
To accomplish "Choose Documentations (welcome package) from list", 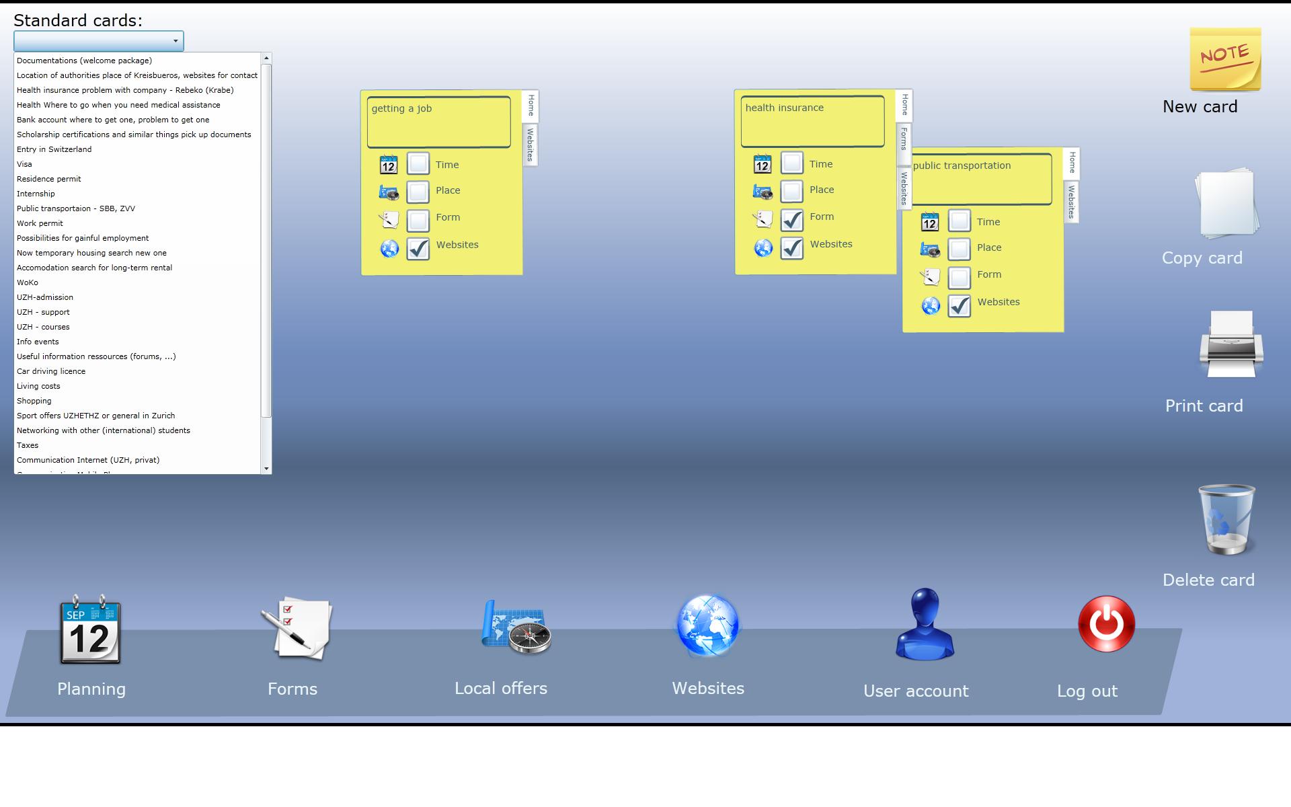I will (x=137, y=61).
